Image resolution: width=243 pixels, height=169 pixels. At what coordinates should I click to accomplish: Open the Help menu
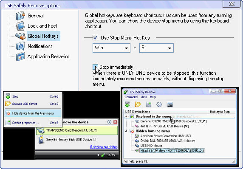tap(153, 97)
